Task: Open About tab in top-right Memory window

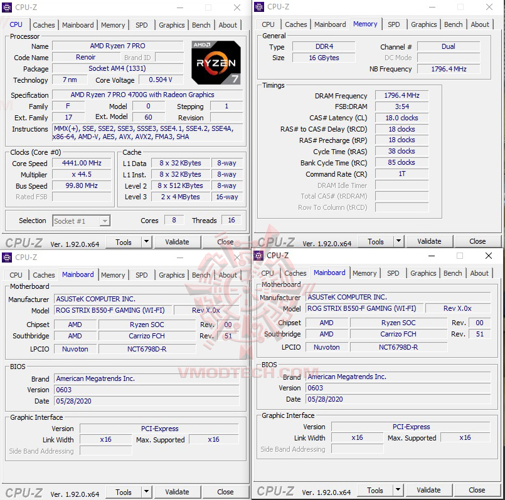Action: point(480,24)
